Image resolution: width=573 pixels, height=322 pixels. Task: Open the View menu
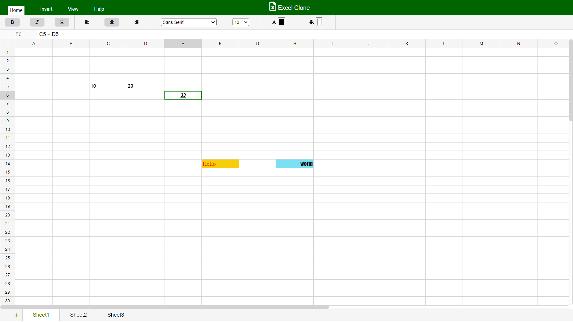click(x=73, y=9)
